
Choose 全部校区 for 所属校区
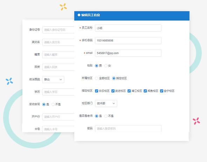(97, 78)
